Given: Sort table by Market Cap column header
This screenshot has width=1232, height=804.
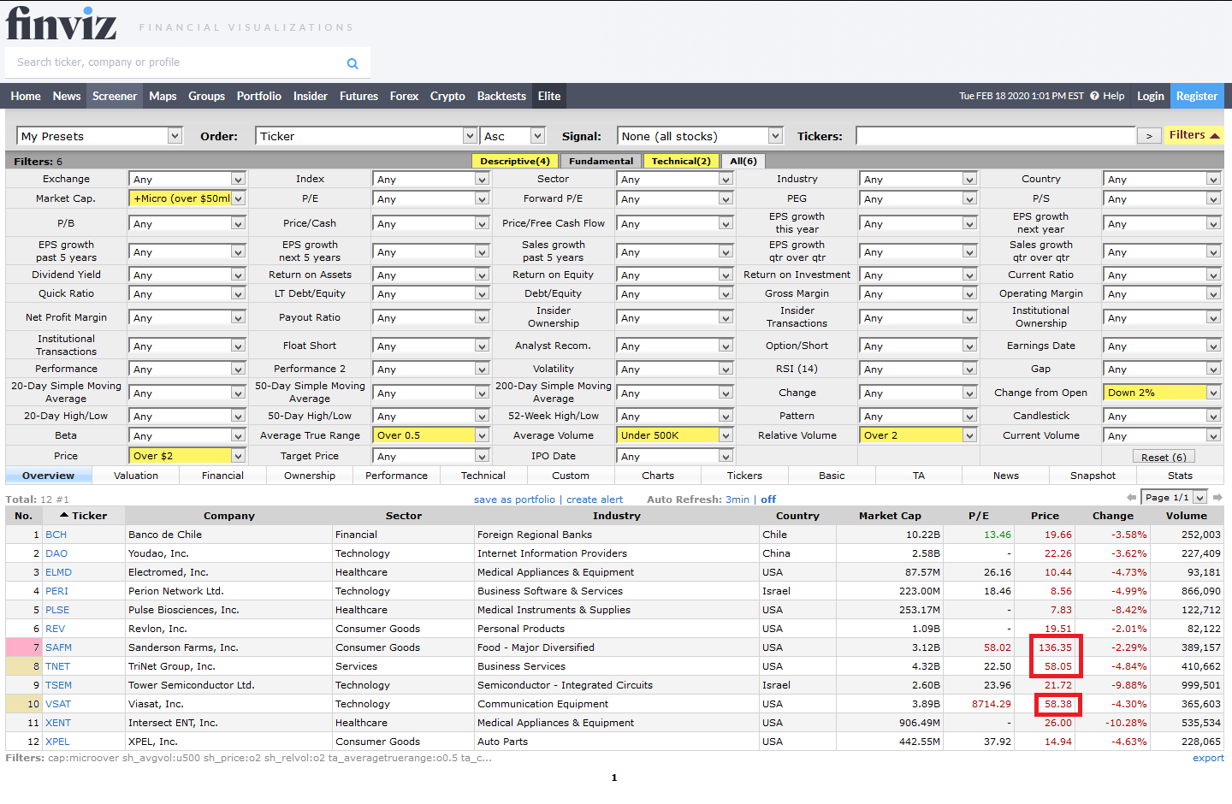Looking at the screenshot, I should click(x=890, y=516).
